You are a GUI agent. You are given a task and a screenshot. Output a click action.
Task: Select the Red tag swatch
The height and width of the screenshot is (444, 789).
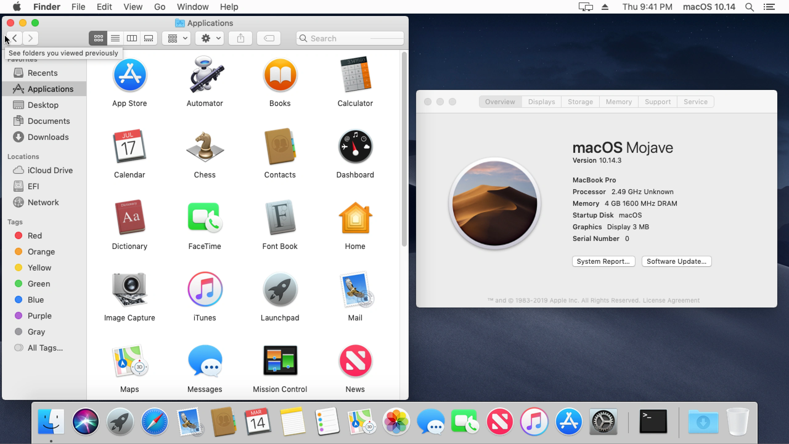pyautogui.click(x=18, y=235)
